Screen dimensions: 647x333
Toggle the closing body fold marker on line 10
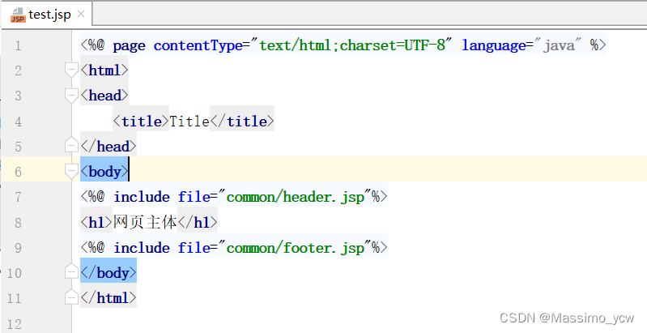pos(71,271)
